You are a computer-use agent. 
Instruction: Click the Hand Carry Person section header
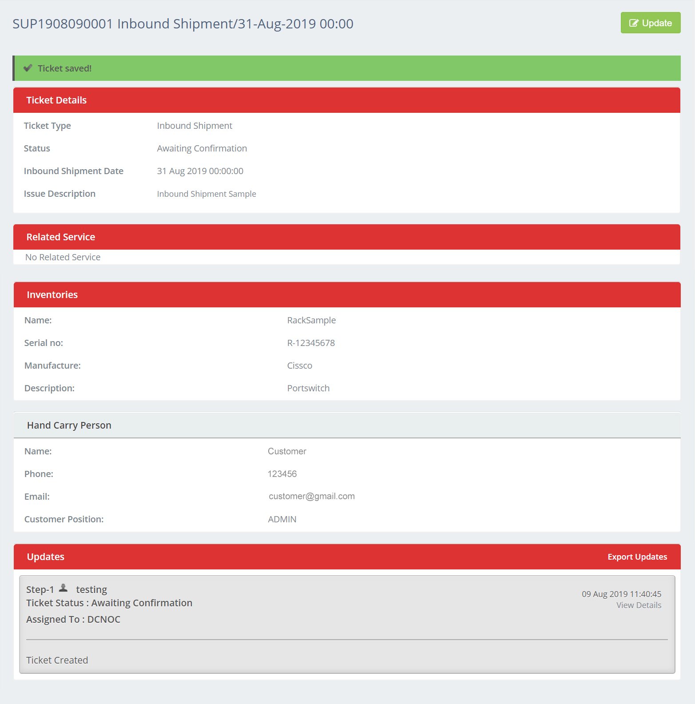(x=69, y=425)
